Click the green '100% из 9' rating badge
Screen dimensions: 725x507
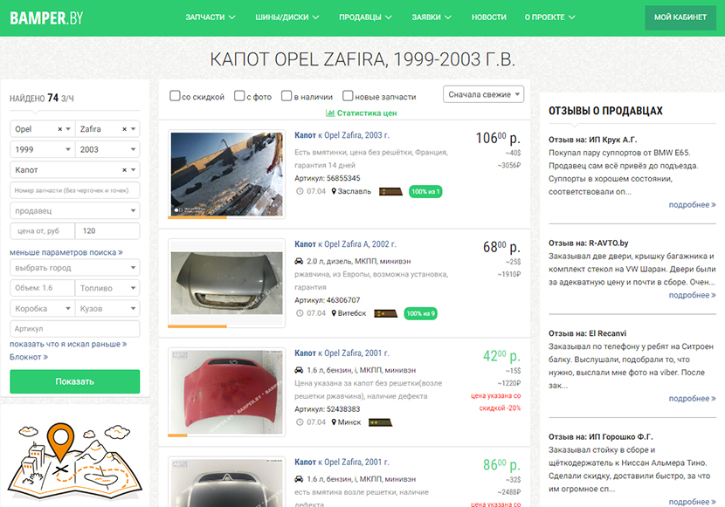[422, 313]
